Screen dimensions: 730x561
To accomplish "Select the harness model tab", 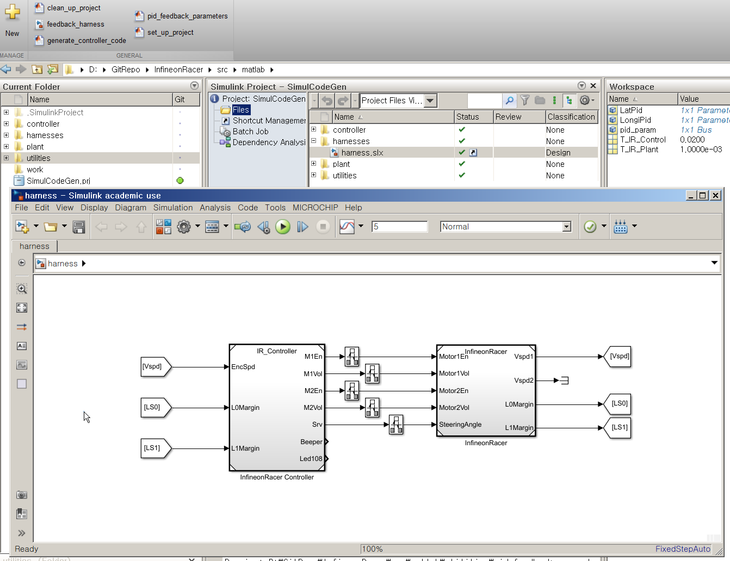I will 34,246.
